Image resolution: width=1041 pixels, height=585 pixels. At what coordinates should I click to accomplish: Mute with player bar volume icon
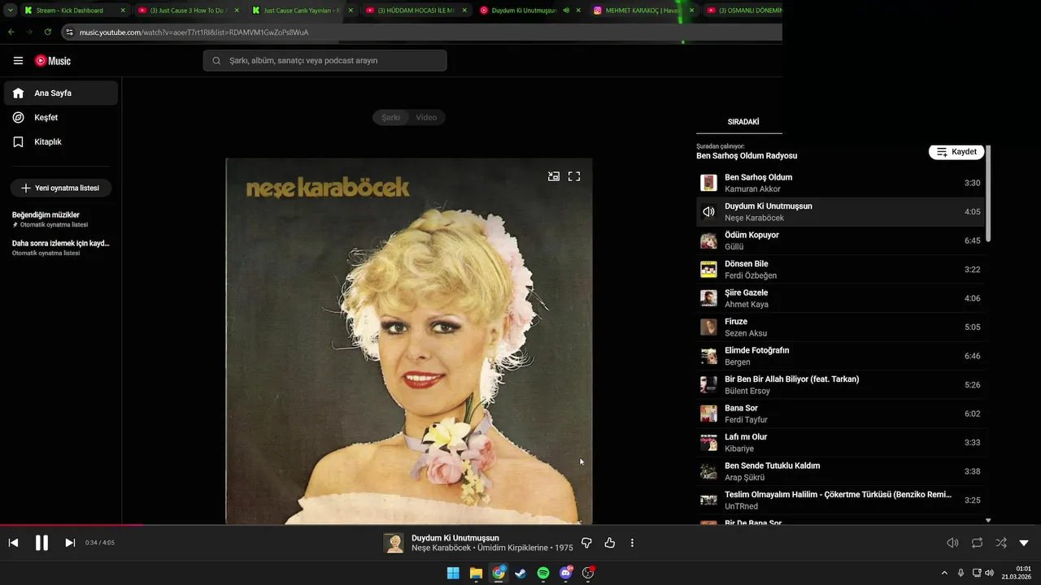click(x=952, y=543)
